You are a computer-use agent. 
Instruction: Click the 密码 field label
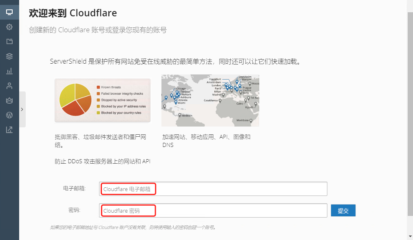[x=74, y=210]
